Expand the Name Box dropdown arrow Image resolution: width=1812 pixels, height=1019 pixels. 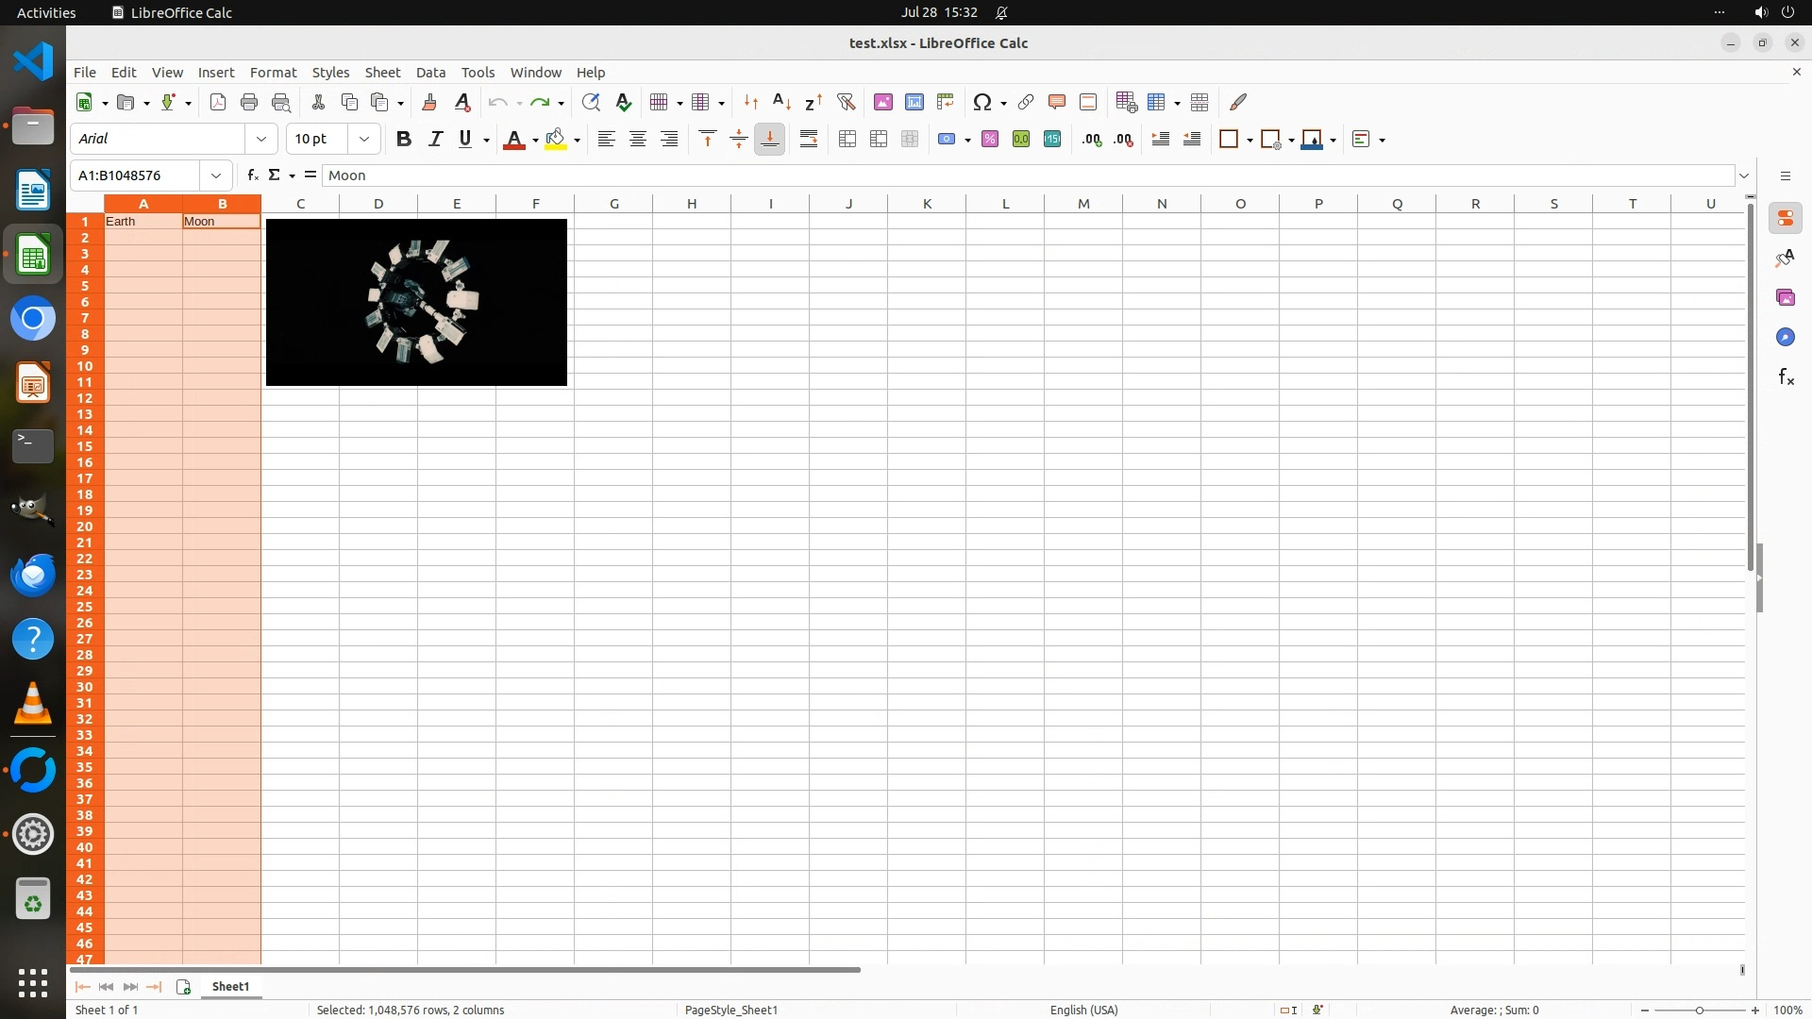(216, 175)
